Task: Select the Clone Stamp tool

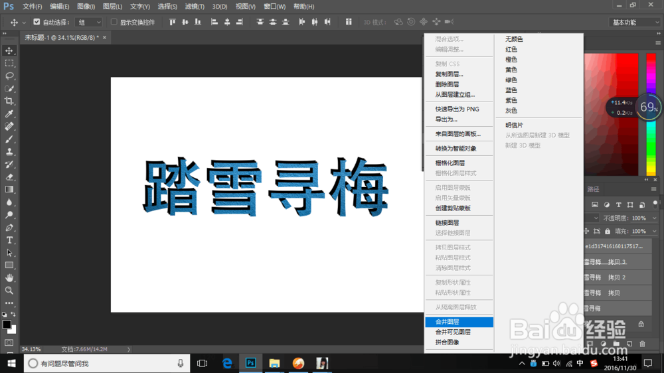Action: tap(9, 152)
